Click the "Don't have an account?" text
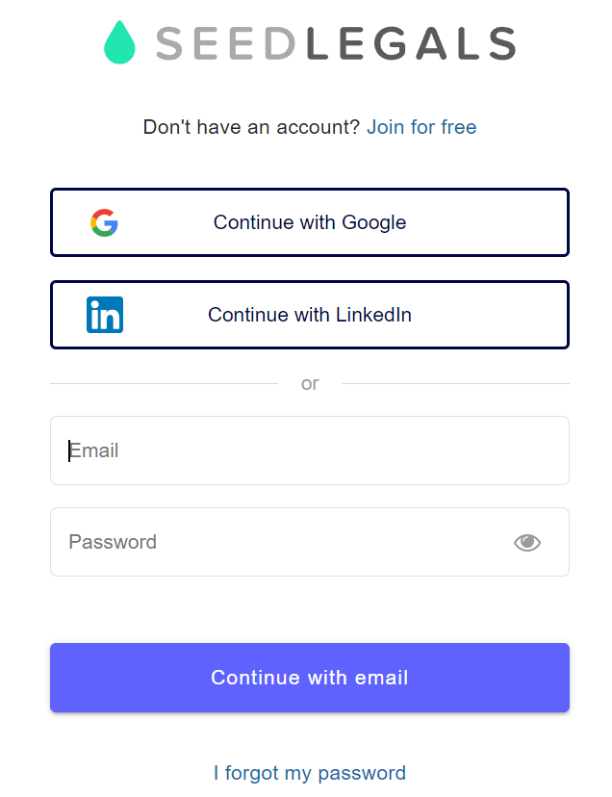This screenshot has width=612, height=797. (x=251, y=127)
